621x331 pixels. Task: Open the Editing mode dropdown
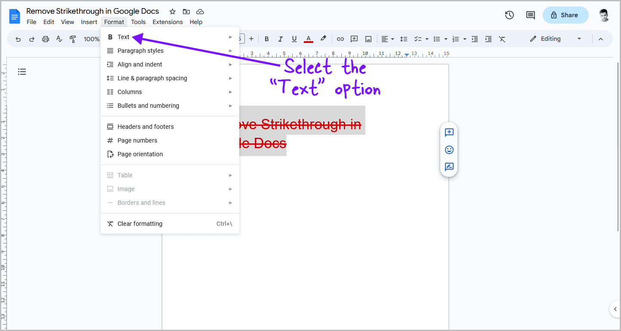tap(555, 39)
